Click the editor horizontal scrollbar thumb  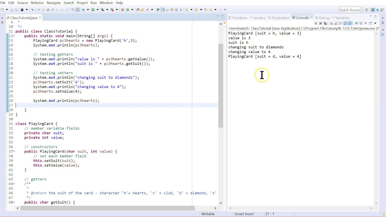pyautogui.click(x=107, y=208)
